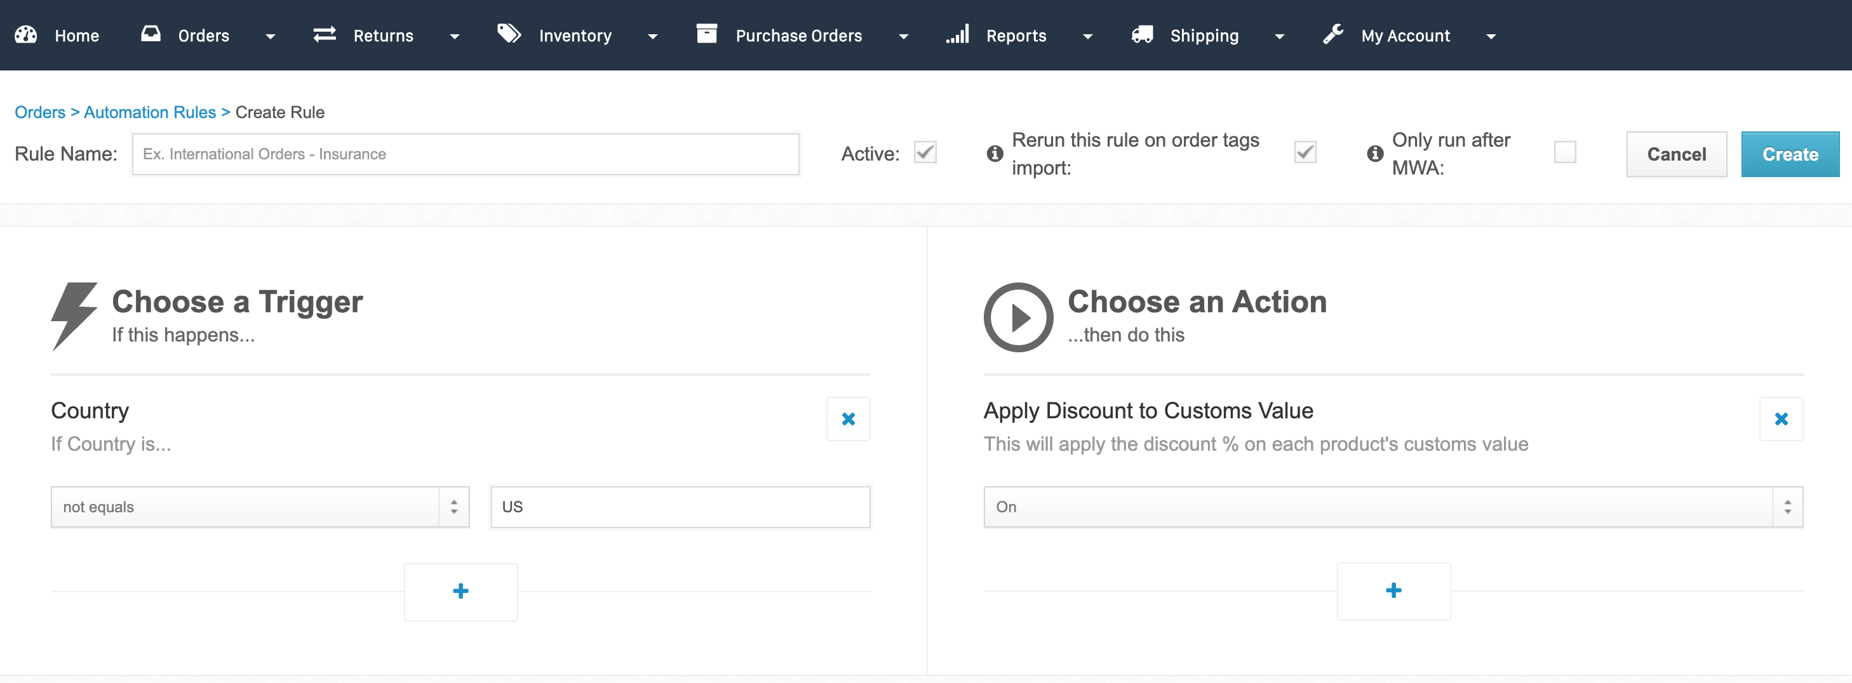Click the Shipping truck icon
The height and width of the screenshot is (683, 1852).
click(1143, 34)
